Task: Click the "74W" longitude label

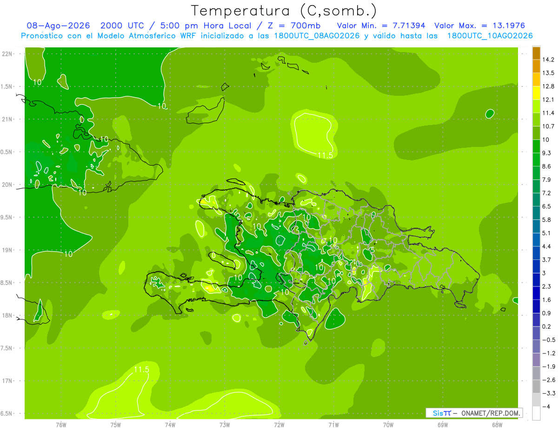Action: click(x=170, y=424)
